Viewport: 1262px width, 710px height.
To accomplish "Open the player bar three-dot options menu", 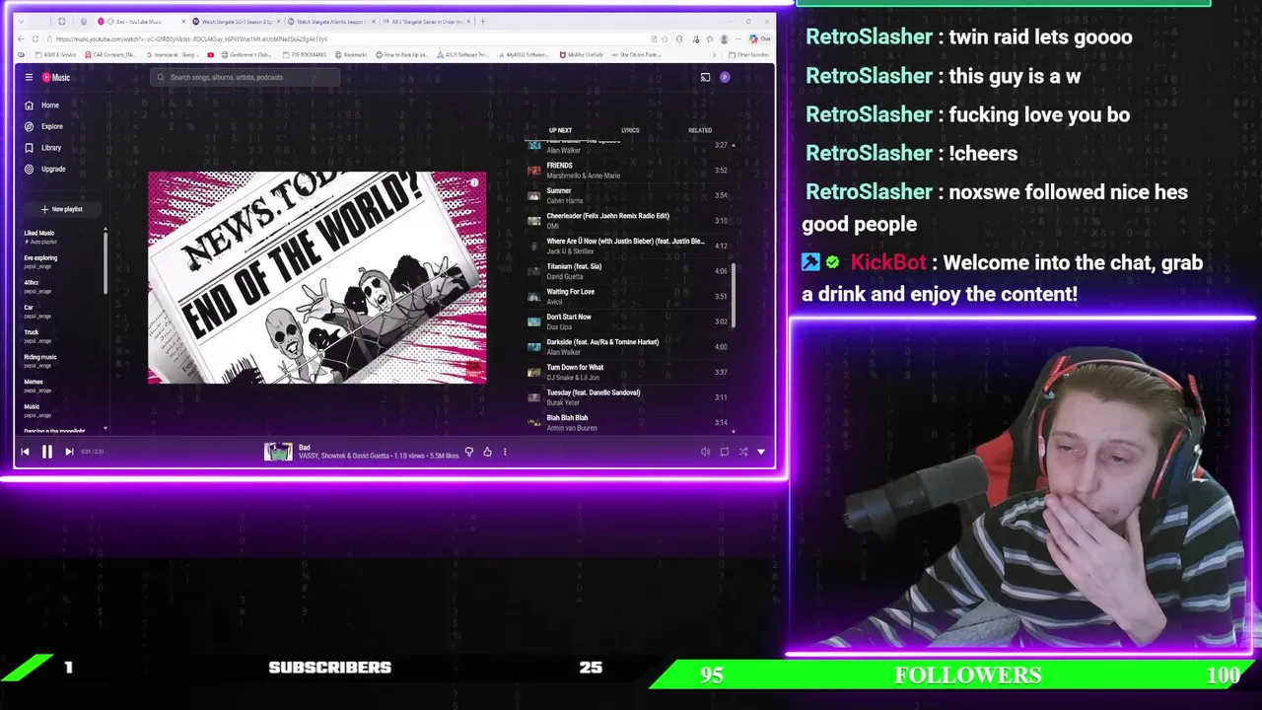I will (x=505, y=452).
